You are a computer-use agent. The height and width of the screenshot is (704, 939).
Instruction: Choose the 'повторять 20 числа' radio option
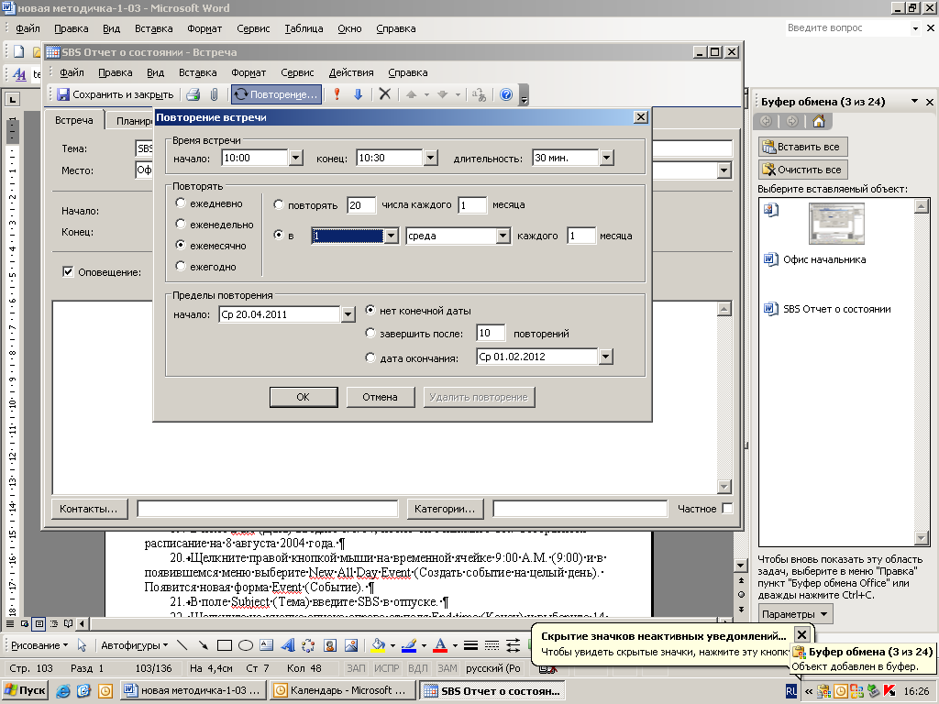point(279,204)
